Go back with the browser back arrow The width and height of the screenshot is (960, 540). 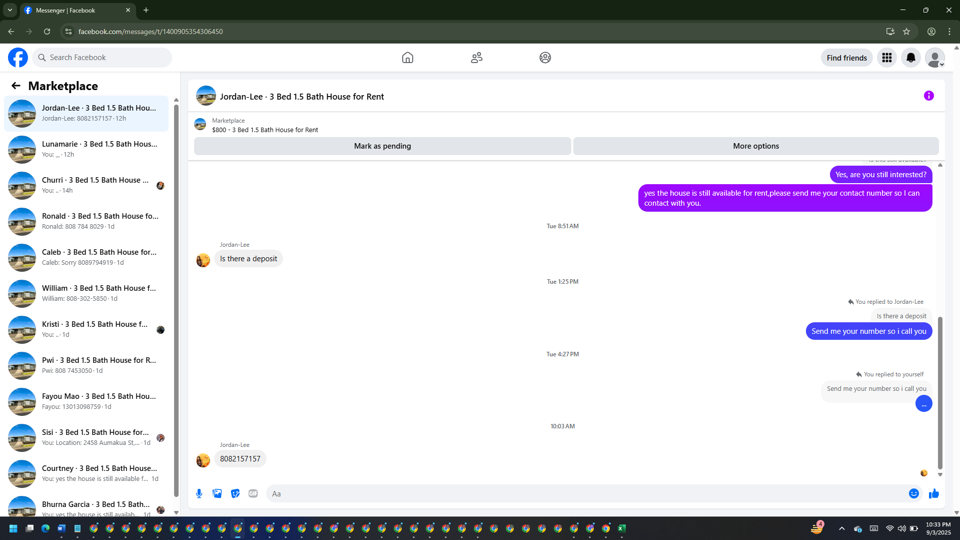tap(11, 32)
